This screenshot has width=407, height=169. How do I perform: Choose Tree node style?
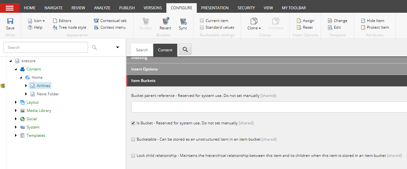[69, 27]
